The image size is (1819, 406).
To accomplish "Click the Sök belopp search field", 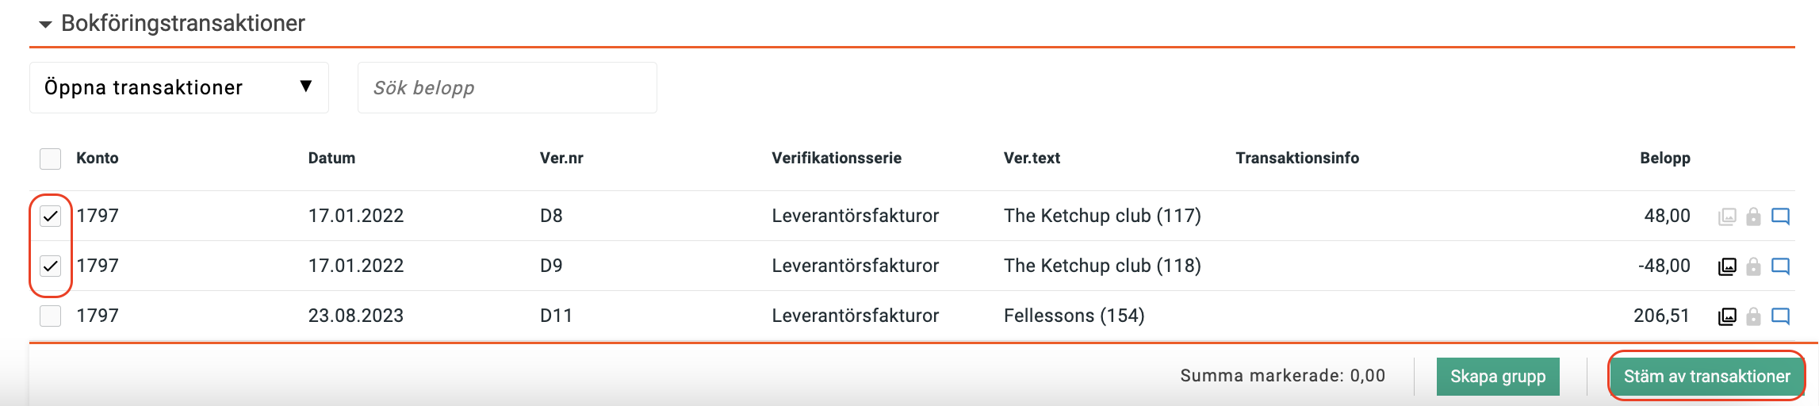I will [x=507, y=87].
